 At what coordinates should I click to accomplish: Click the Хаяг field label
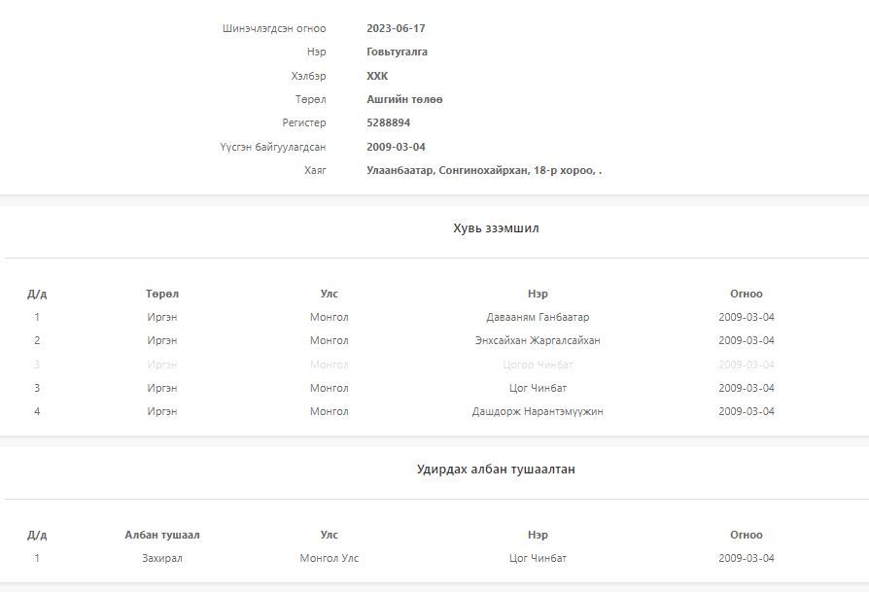click(315, 171)
